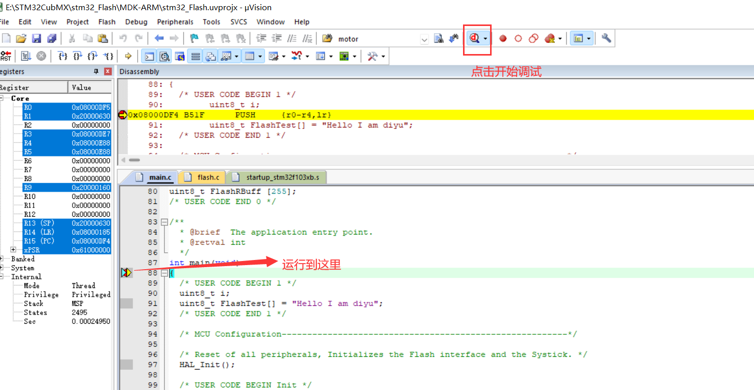Click the Stop execution icon
The height and width of the screenshot is (390, 754).
pyautogui.click(x=41, y=56)
